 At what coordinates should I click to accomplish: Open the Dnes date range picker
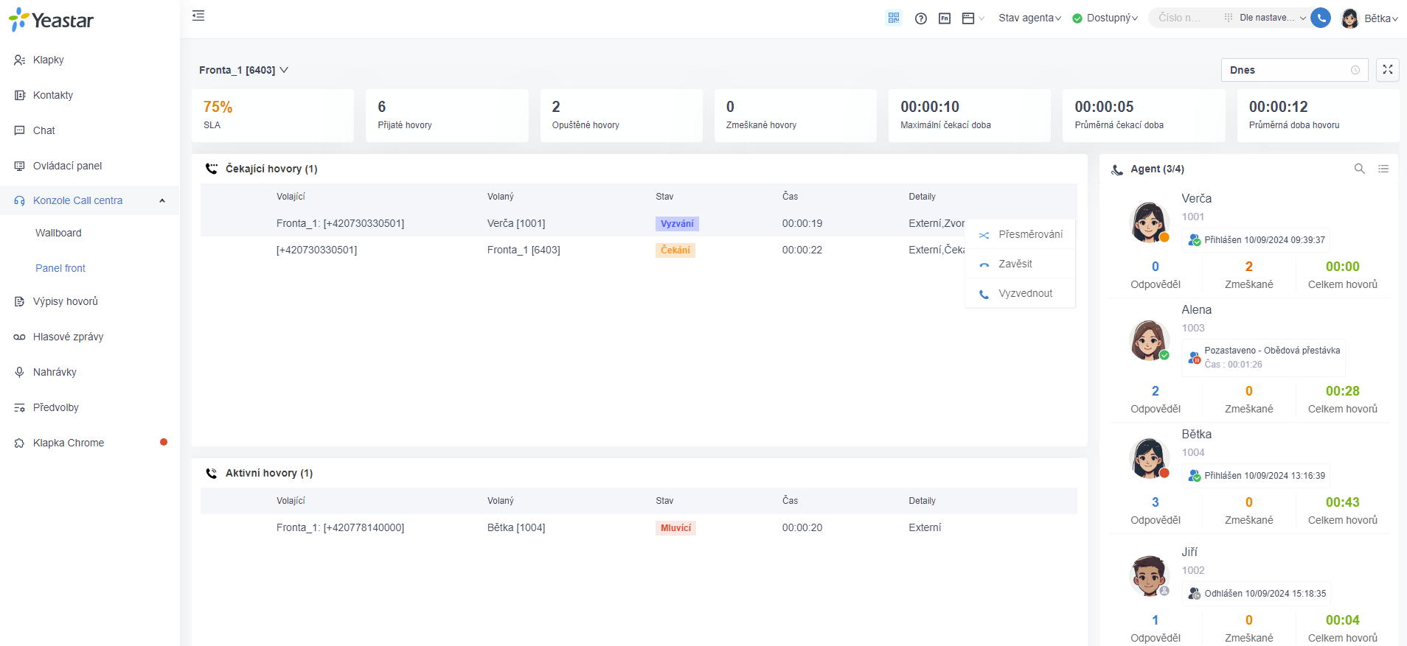tap(1294, 70)
